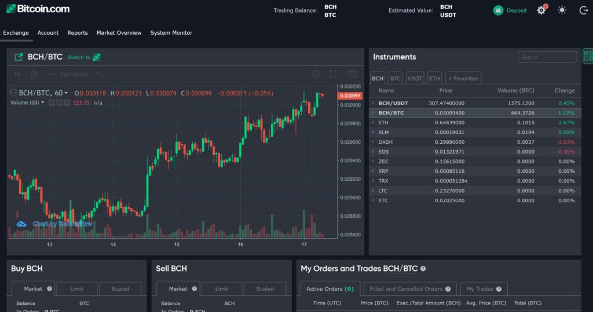Click the logout icon in header
The image size is (593, 312).
pos(583,10)
